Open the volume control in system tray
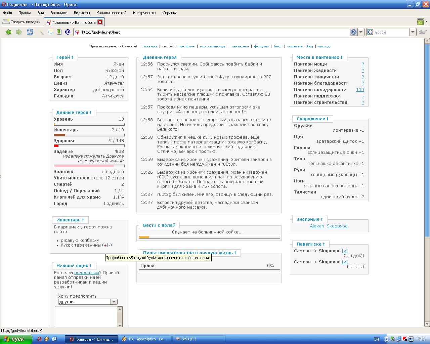The image size is (430, 344). [x=411, y=339]
